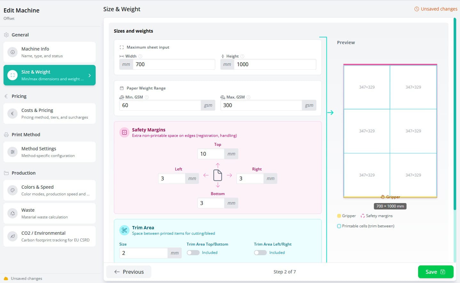Open CO2 / Environmental section
Image resolution: width=460 pixels, height=283 pixels.
(x=50, y=236)
